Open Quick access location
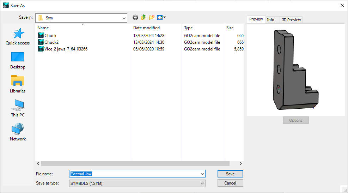348x193 pixels. point(18,37)
